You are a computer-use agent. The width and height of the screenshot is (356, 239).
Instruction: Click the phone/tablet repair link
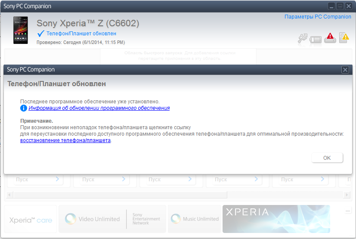[x=65, y=140]
